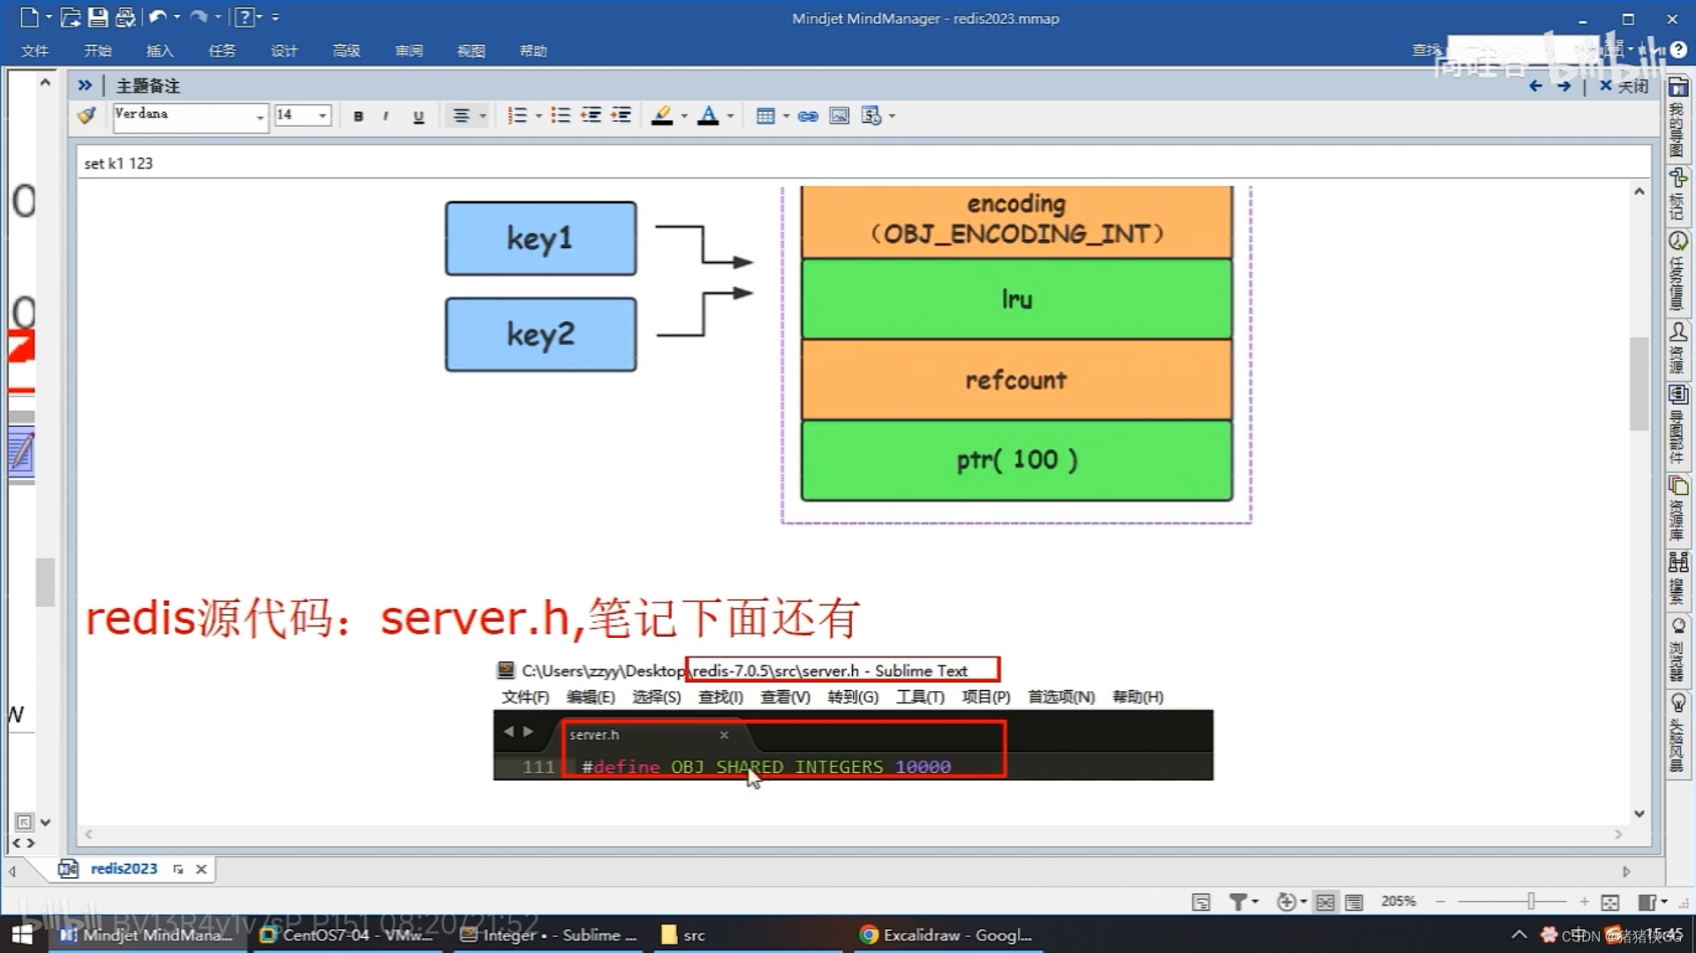Image resolution: width=1696 pixels, height=953 pixels.
Task: Open the Verdana font name dropdown
Action: pos(260,116)
